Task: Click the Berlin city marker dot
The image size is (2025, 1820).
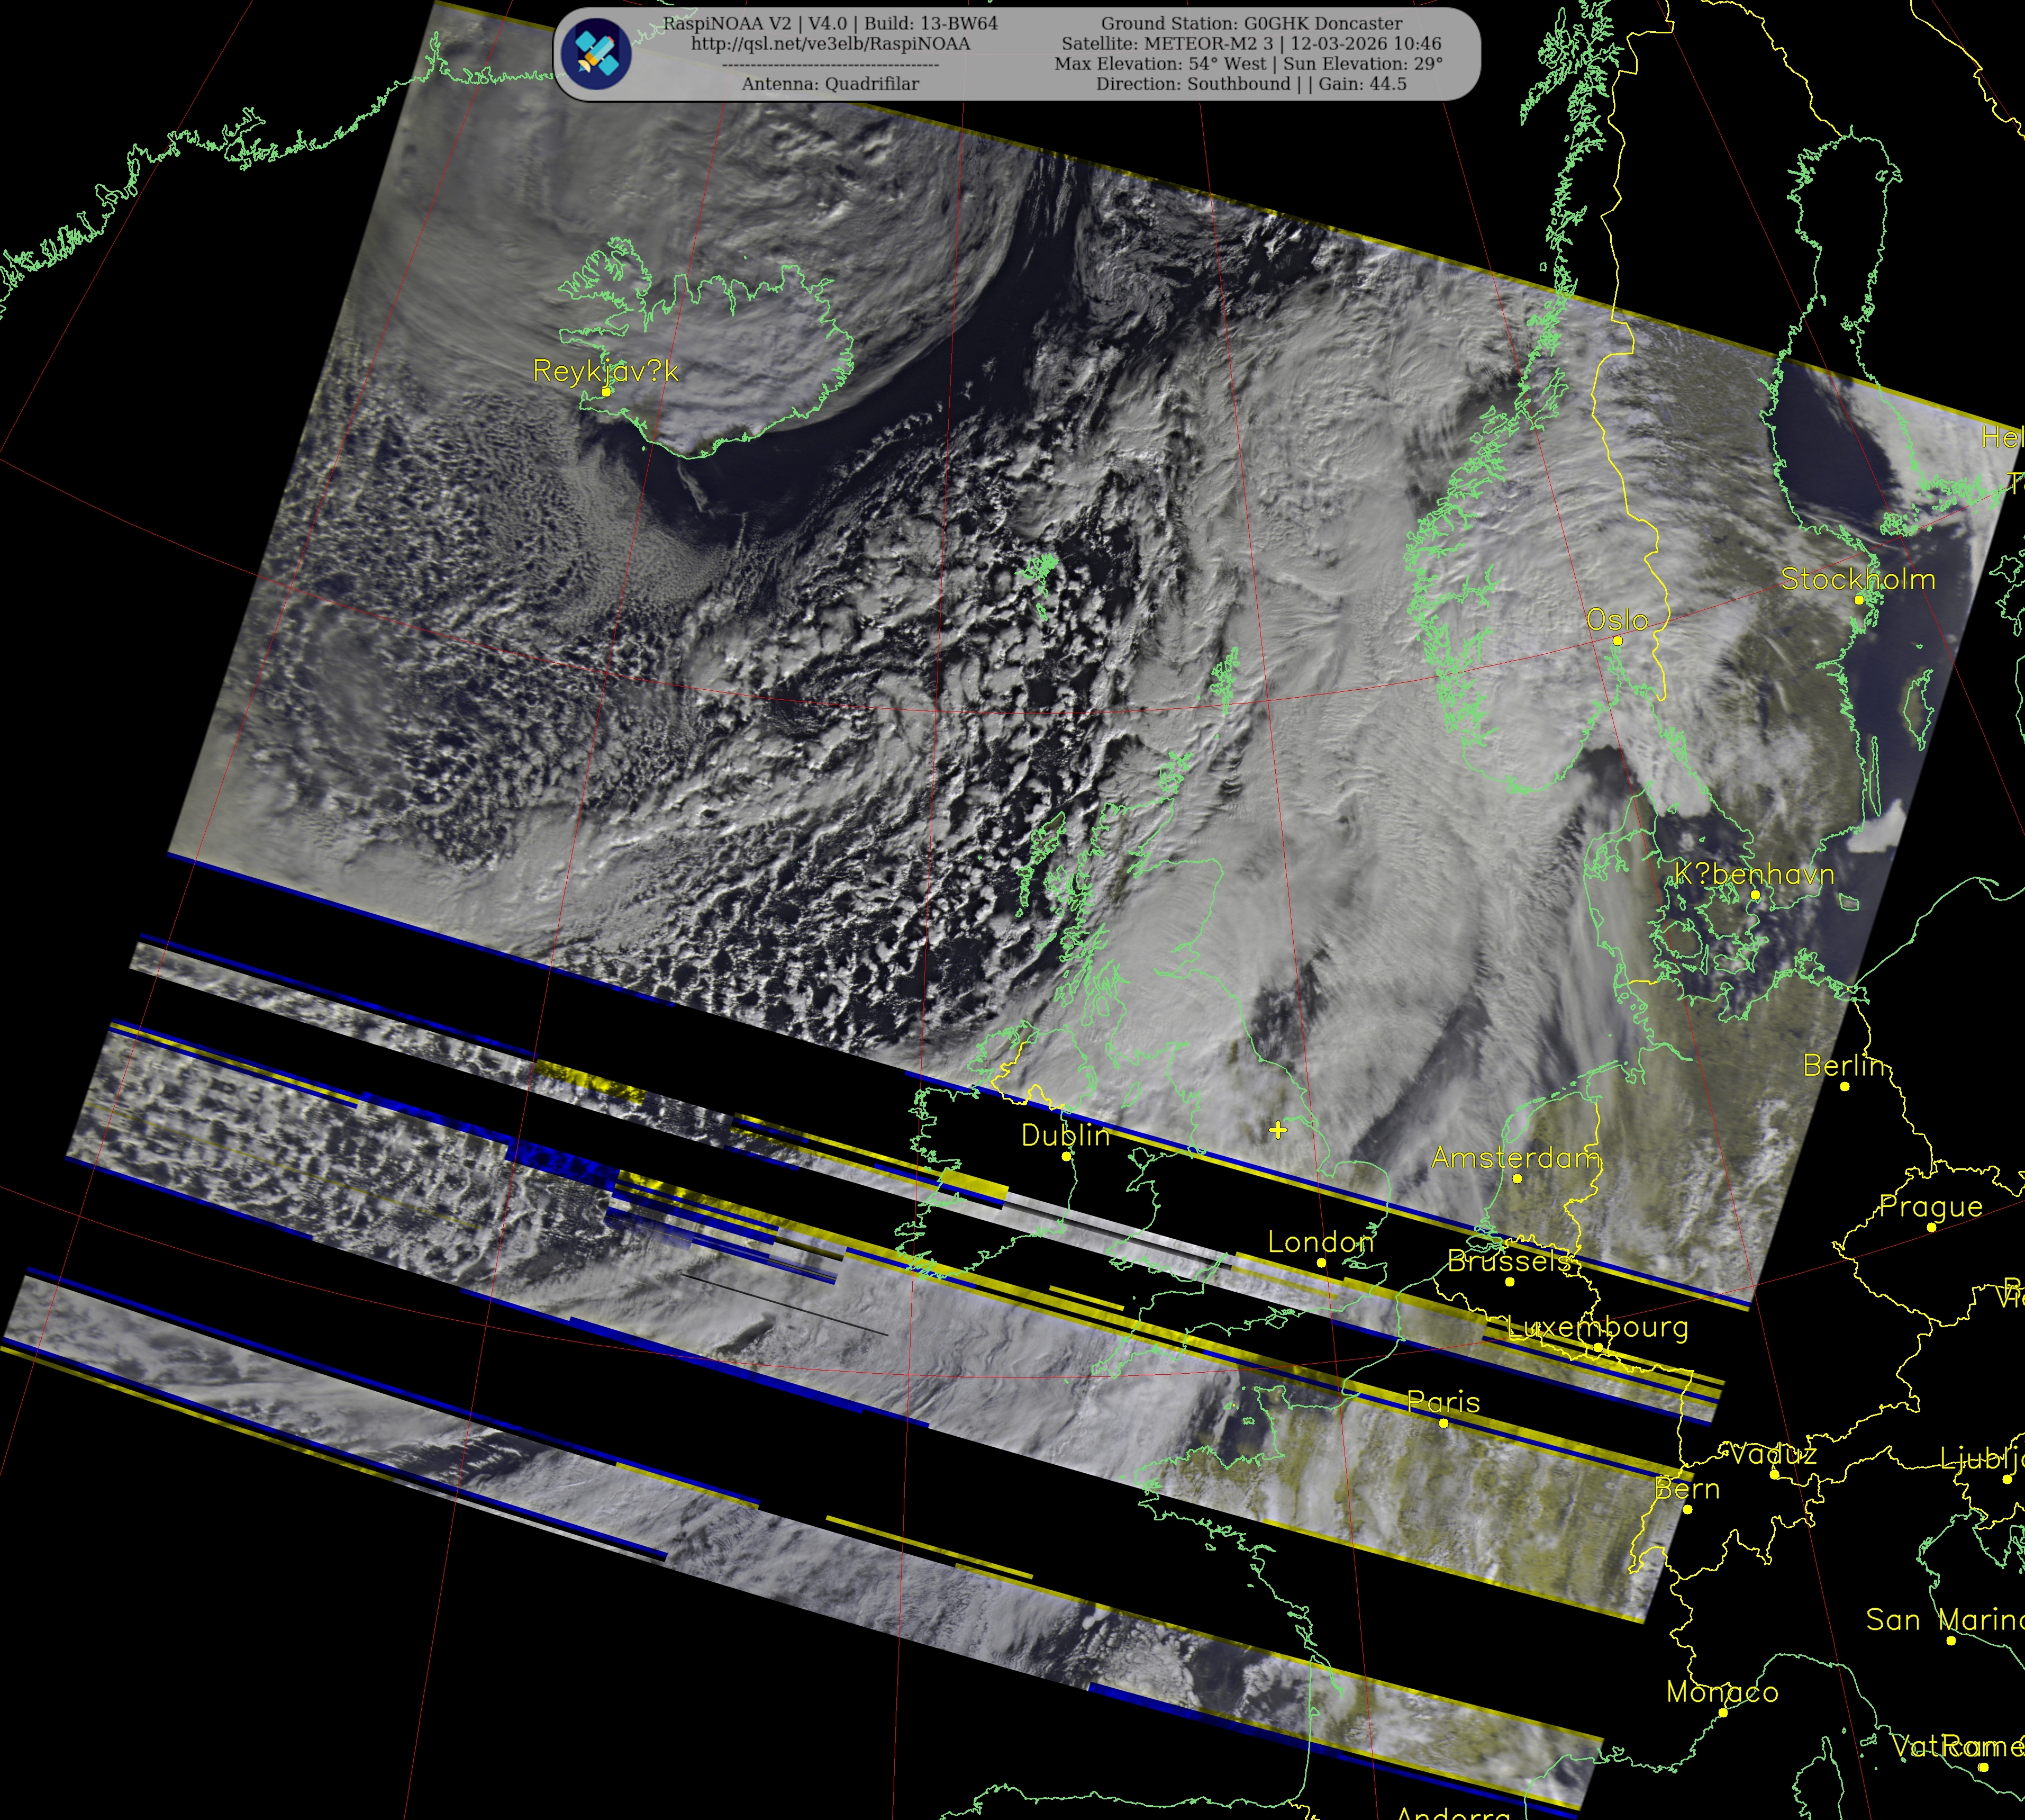Action: pyautogui.click(x=1845, y=1086)
